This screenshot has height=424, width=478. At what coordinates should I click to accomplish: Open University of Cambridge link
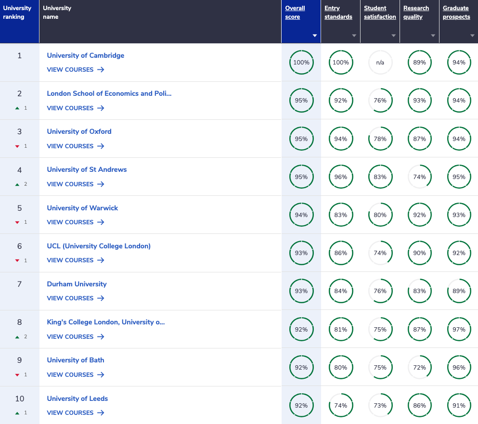(85, 55)
